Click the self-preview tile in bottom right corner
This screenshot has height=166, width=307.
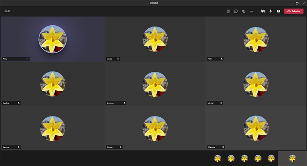click(292, 158)
